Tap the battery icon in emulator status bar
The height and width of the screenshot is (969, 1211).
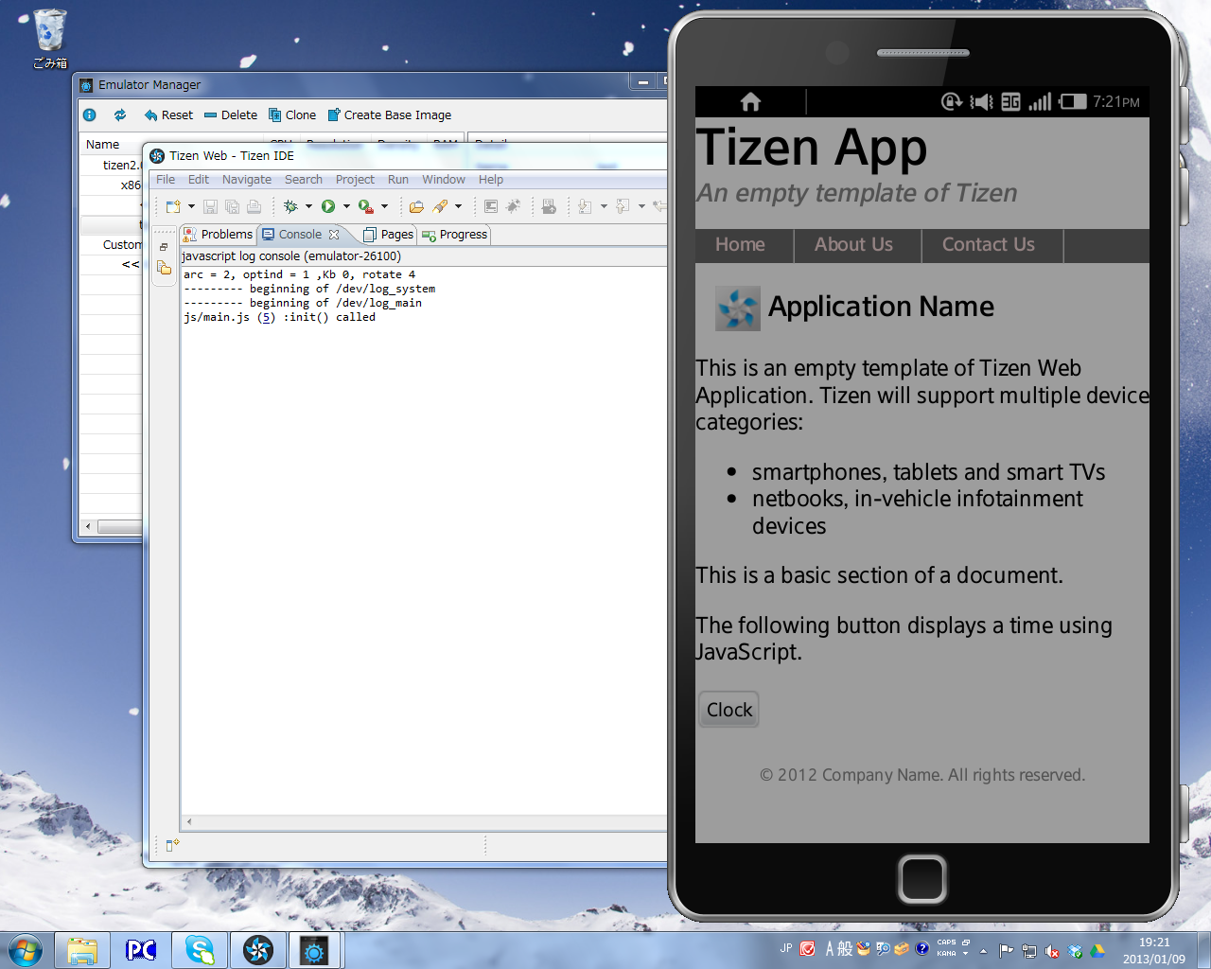[1073, 101]
